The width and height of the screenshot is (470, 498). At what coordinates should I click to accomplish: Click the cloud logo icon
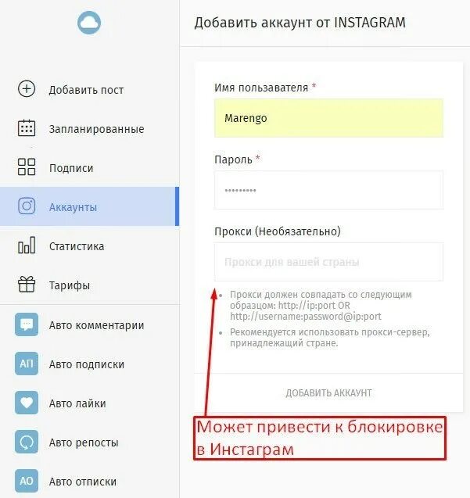89,23
